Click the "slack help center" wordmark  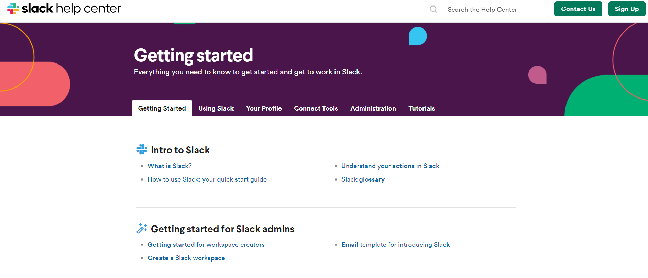coord(72,9)
